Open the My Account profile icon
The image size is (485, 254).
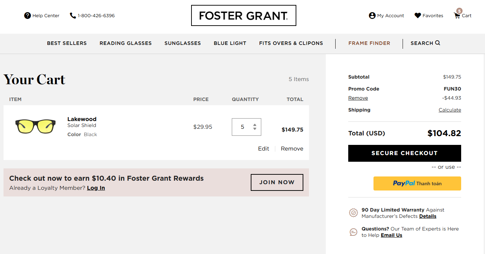click(372, 15)
